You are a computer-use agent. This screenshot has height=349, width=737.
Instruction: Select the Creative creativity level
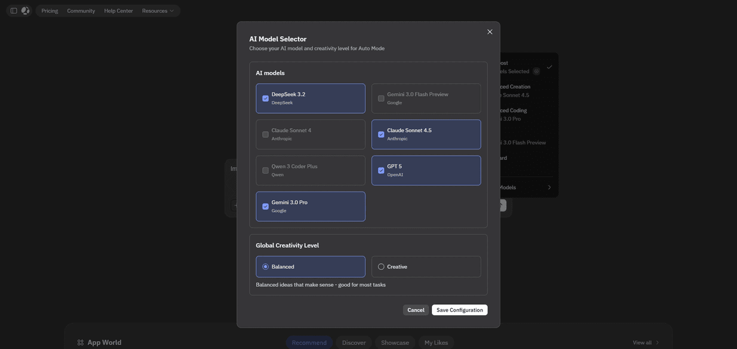tap(381, 267)
